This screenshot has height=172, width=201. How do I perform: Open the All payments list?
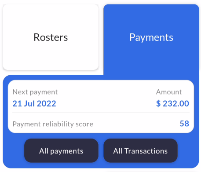tap(61, 150)
